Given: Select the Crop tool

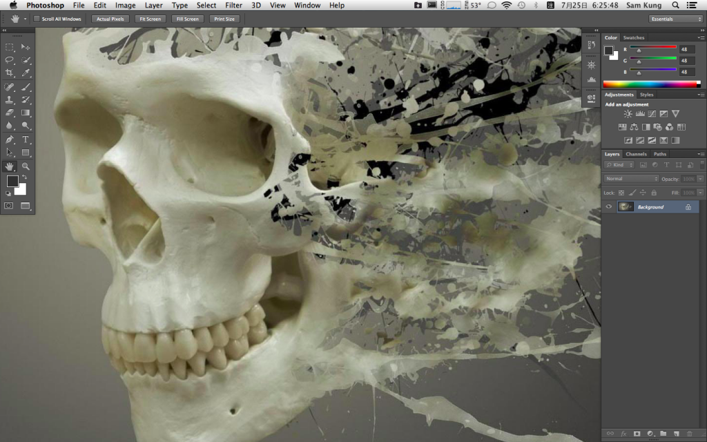Looking at the screenshot, I should pos(10,73).
